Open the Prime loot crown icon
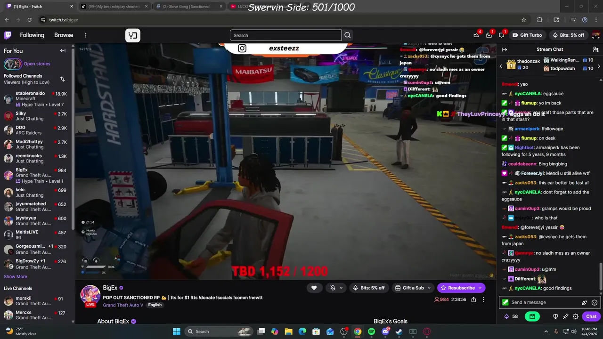Screen dimensions: 603x339 pos(477,35)
